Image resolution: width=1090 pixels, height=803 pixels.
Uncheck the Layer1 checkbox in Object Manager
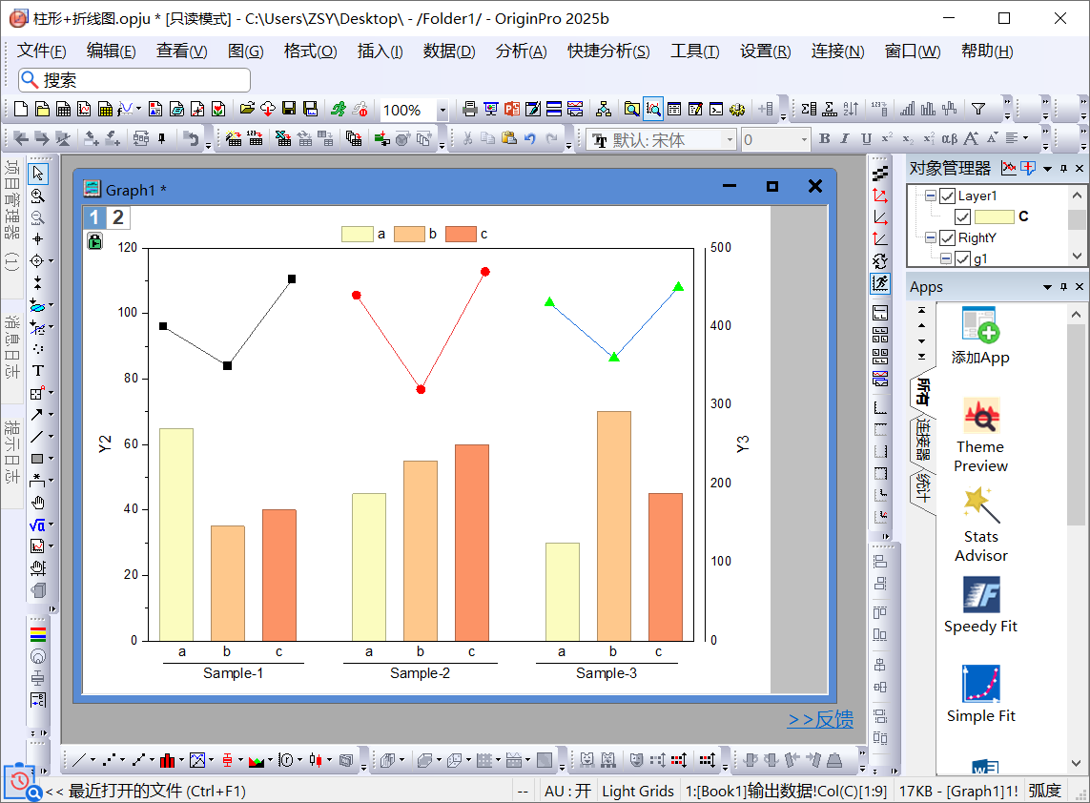click(x=947, y=196)
